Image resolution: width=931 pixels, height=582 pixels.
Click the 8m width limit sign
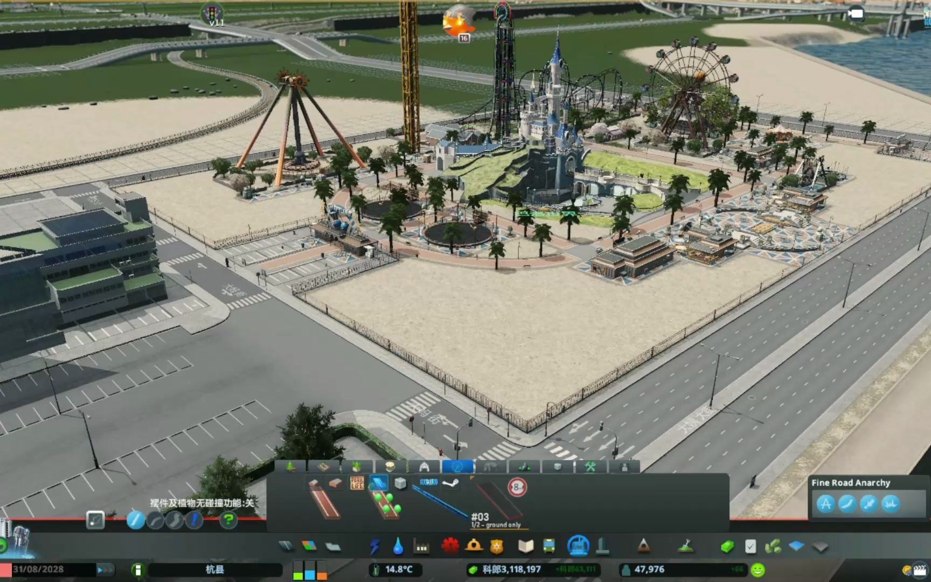click(x=517, y=487)
